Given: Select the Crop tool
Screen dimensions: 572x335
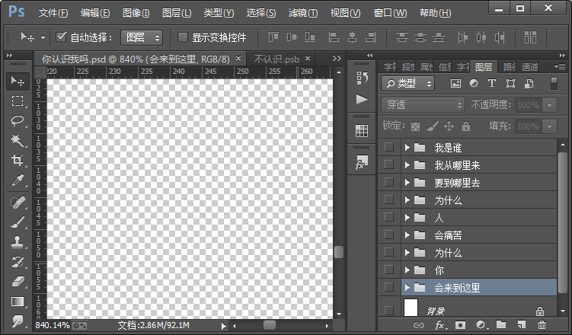Looking at the screenshot, I should (x=18, y=160).
